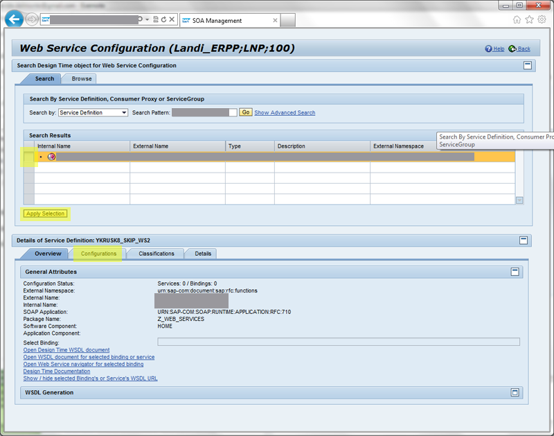Screen dimensions: 554x436
Task: Select the highlighted result row's selector cell
Action: tap(29, 157)
